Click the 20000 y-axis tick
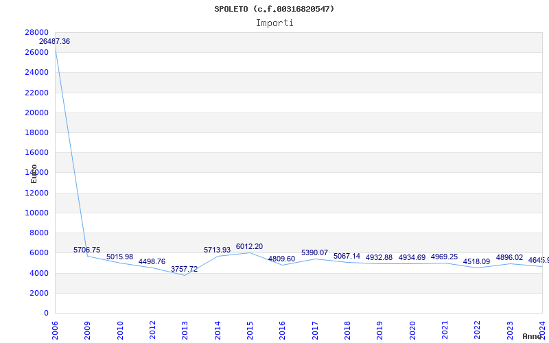This screenshot has height=343, width=549. [37, 113]
